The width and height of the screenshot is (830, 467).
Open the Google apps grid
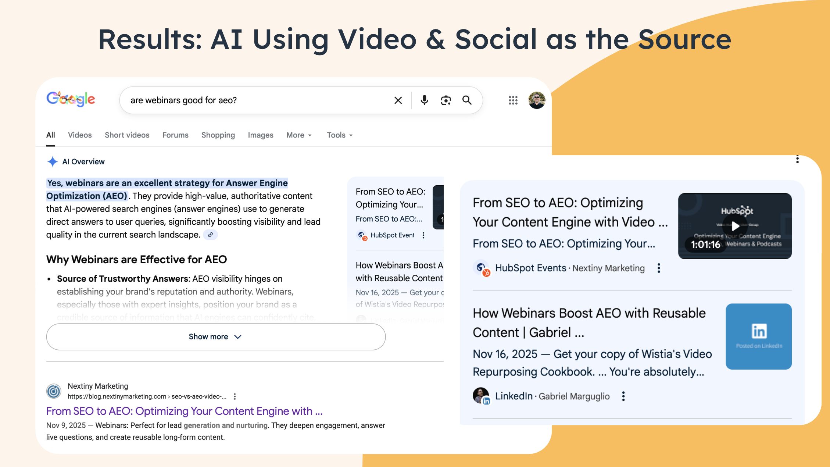point(513,100)
